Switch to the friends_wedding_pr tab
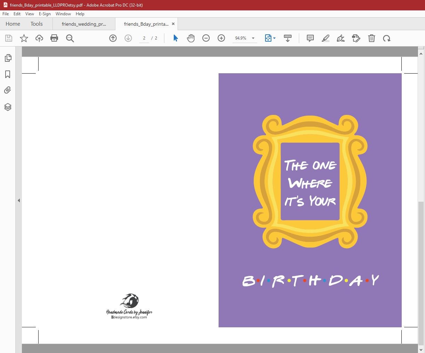 (83, 24)
